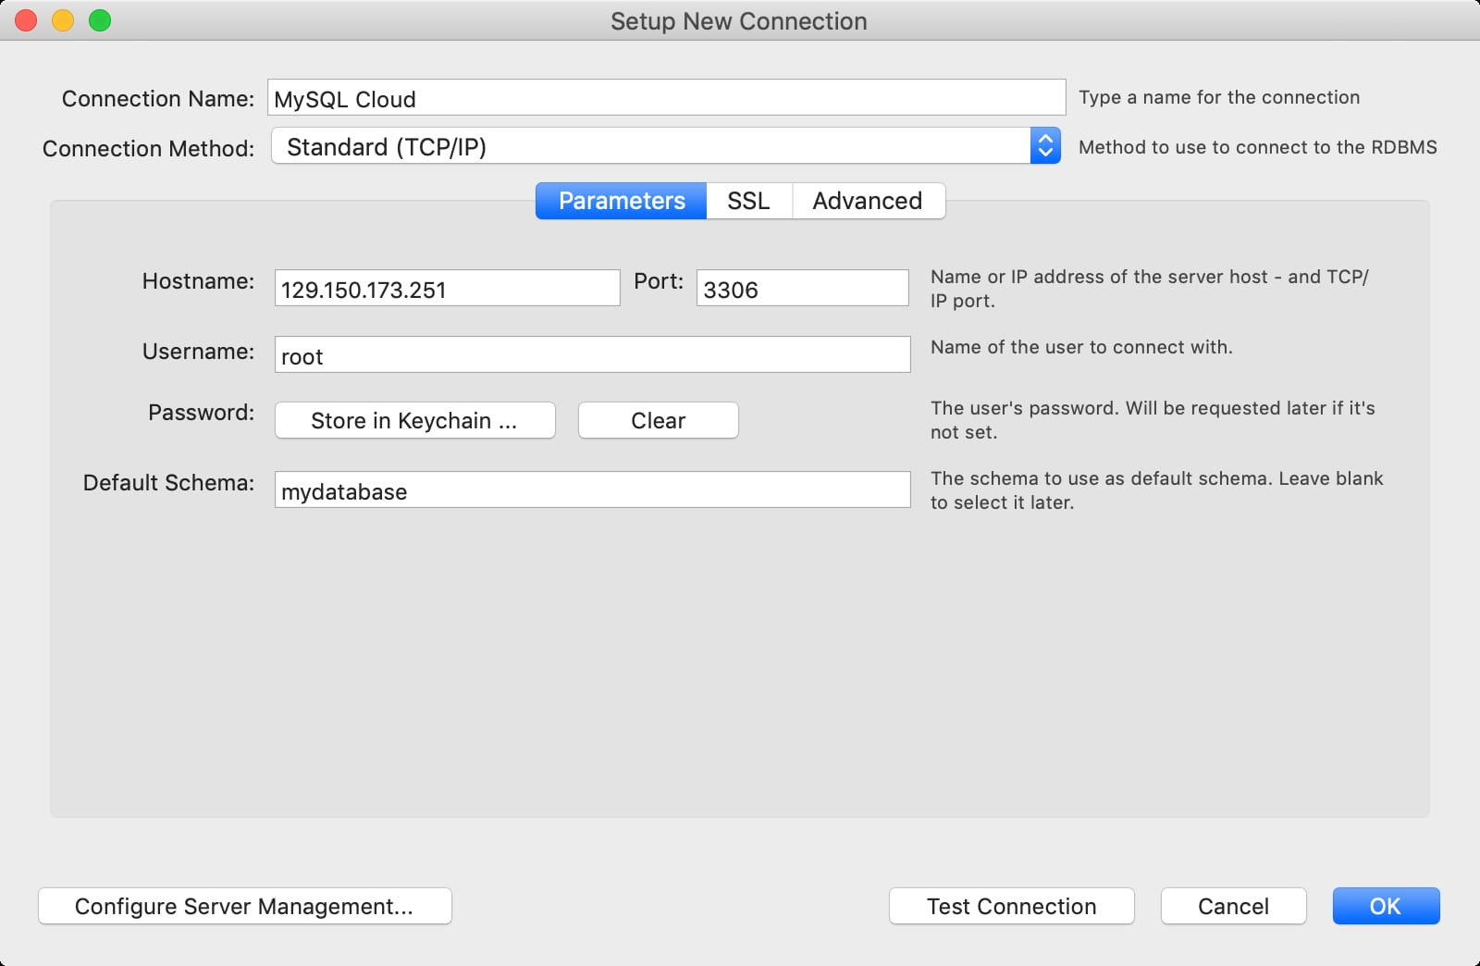Click the 'Method to use to connect' description
The width and height of the screenshot is (1480, 966).
point(1258,147)
